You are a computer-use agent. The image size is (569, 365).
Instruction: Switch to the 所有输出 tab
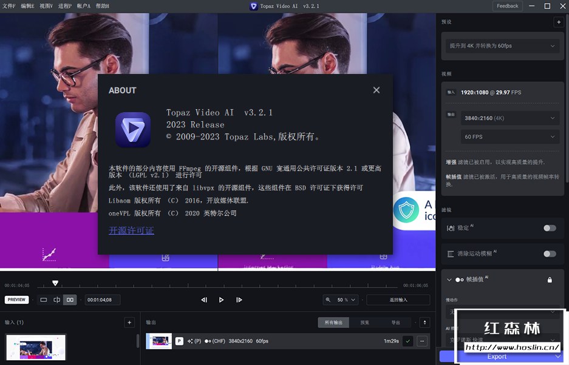[x=333, y=322]
